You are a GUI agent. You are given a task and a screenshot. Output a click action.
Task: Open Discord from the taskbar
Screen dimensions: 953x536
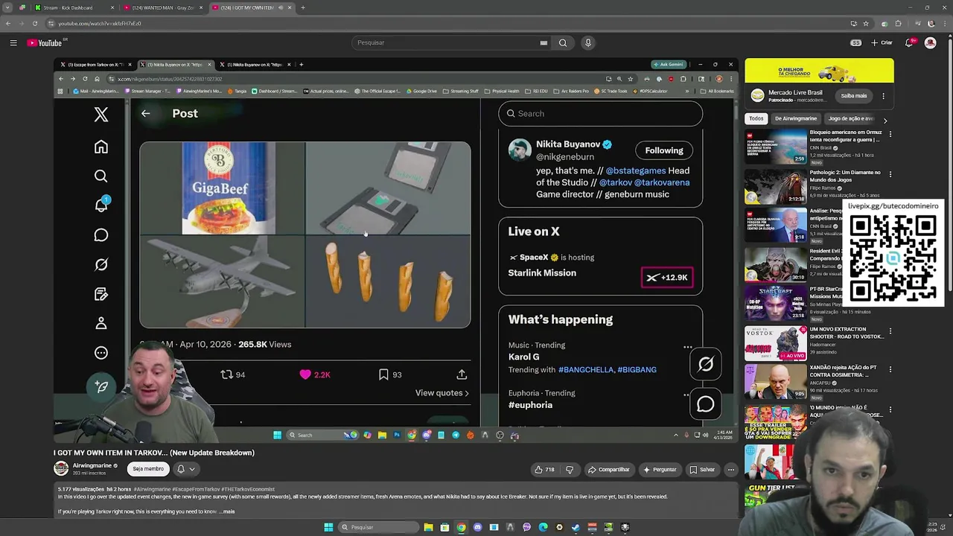(478, 527)
